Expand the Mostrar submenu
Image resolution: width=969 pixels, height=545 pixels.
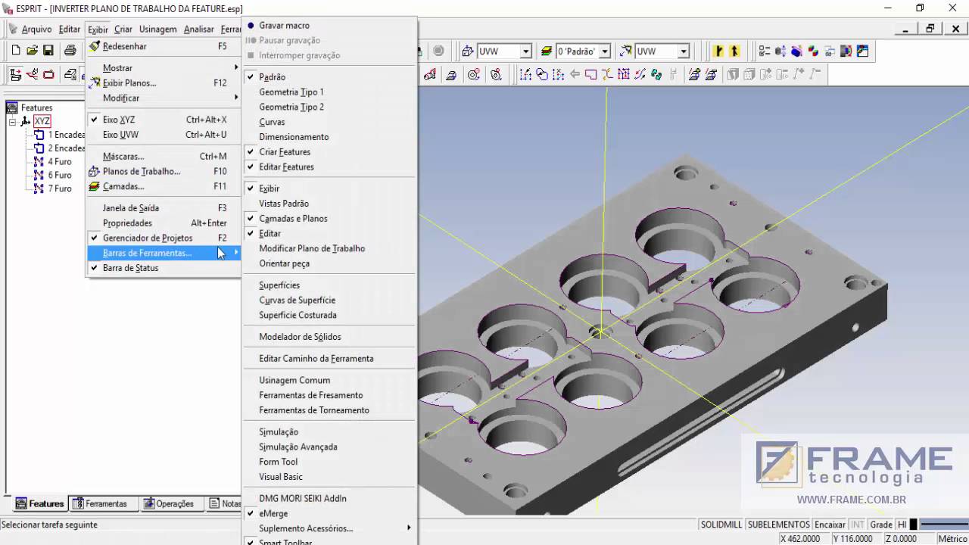[164, 68]
